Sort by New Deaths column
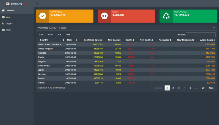The width and height of the screenshot is (219, 125). 146,40
